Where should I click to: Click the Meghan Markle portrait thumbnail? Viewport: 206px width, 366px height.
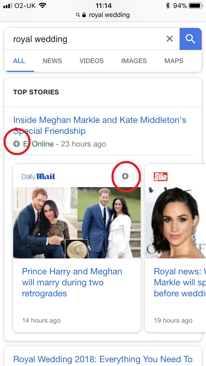[x=175, y=223]
